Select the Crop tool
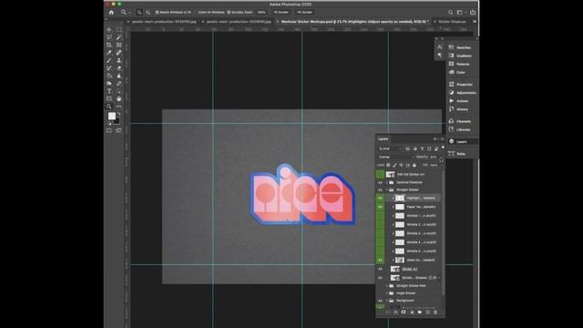The height and width of the screenshot is (328, 583). (x=109, y=45)
